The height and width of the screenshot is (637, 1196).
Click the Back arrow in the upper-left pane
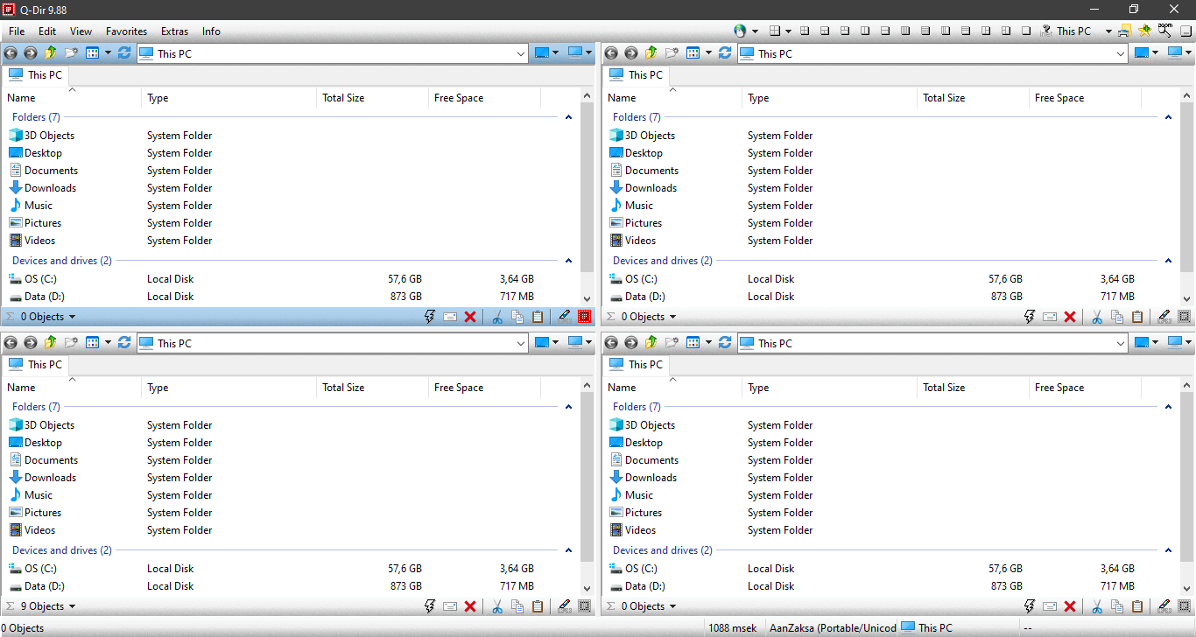tap(11, 53)
